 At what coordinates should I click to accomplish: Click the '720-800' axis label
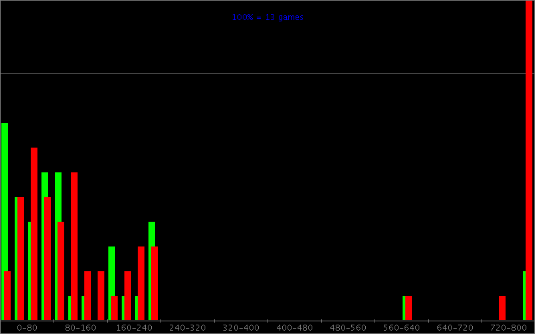pos(509,328)
